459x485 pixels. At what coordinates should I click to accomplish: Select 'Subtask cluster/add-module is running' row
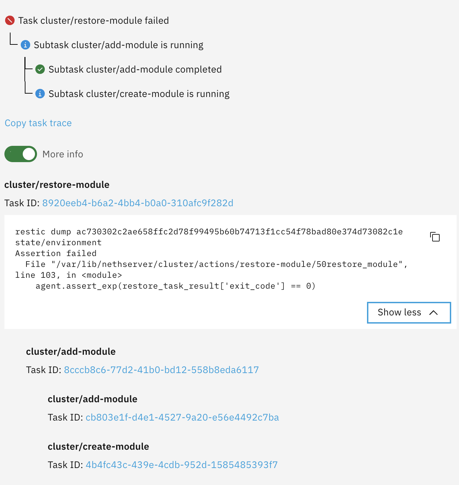(x=118, y=45)
